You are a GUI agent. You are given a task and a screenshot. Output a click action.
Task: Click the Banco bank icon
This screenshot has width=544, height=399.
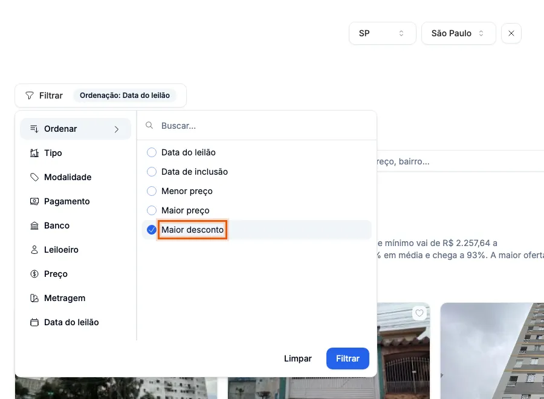[x=34, y=225]
